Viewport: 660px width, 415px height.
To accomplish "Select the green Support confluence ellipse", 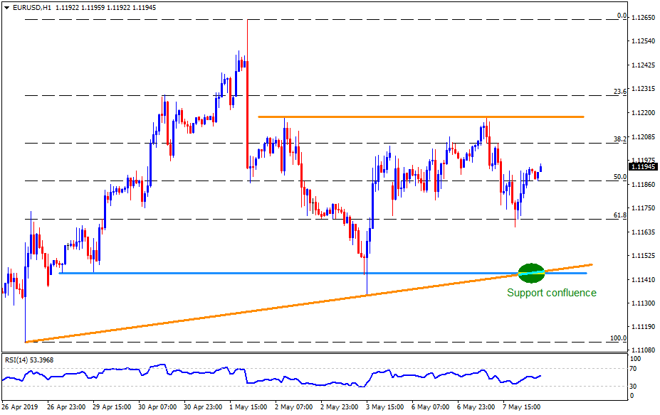I will point(531,271).
